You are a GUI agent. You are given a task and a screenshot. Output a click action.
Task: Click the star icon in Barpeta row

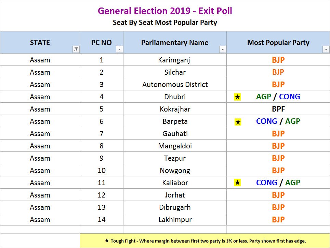click(x=238, y=122)
